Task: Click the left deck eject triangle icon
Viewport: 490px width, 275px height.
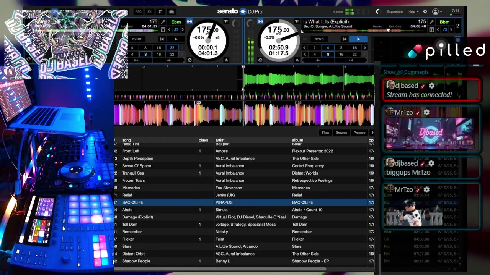Action: click(226, 60)
